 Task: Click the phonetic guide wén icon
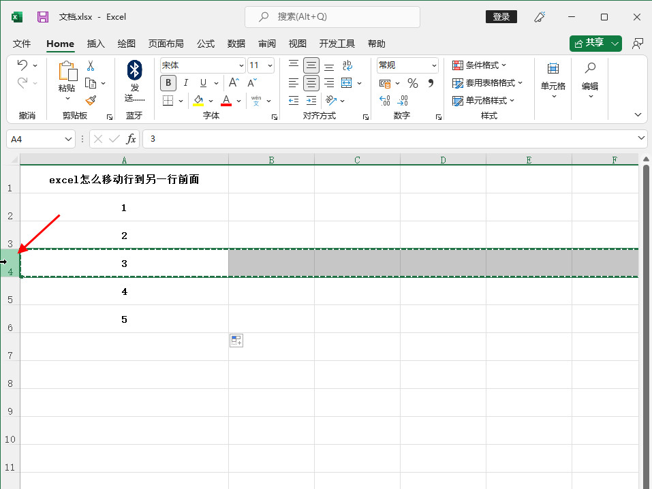tap(256, 101)
